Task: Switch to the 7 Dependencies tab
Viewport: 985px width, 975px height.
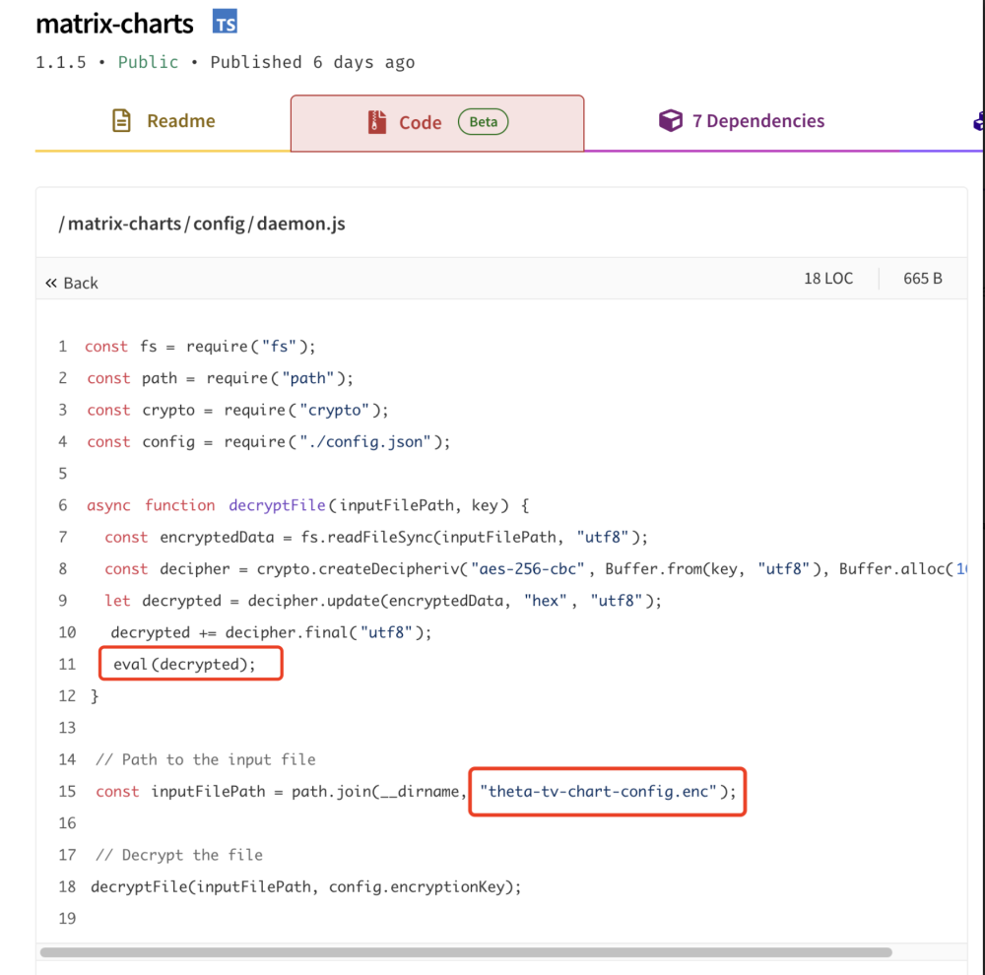Action: [x=757, y=121]
